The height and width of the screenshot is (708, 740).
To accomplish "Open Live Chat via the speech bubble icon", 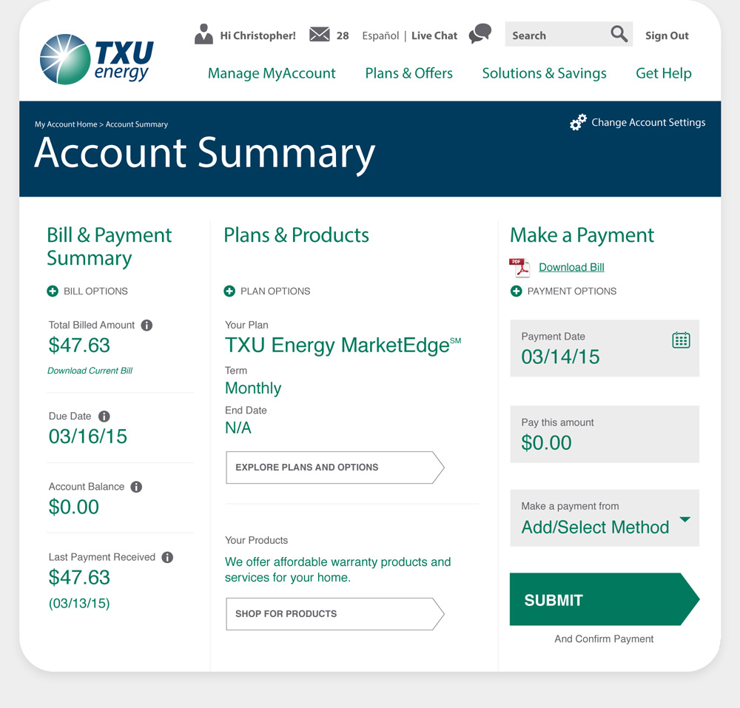I will pyautogui.click(x=480, y=34).
